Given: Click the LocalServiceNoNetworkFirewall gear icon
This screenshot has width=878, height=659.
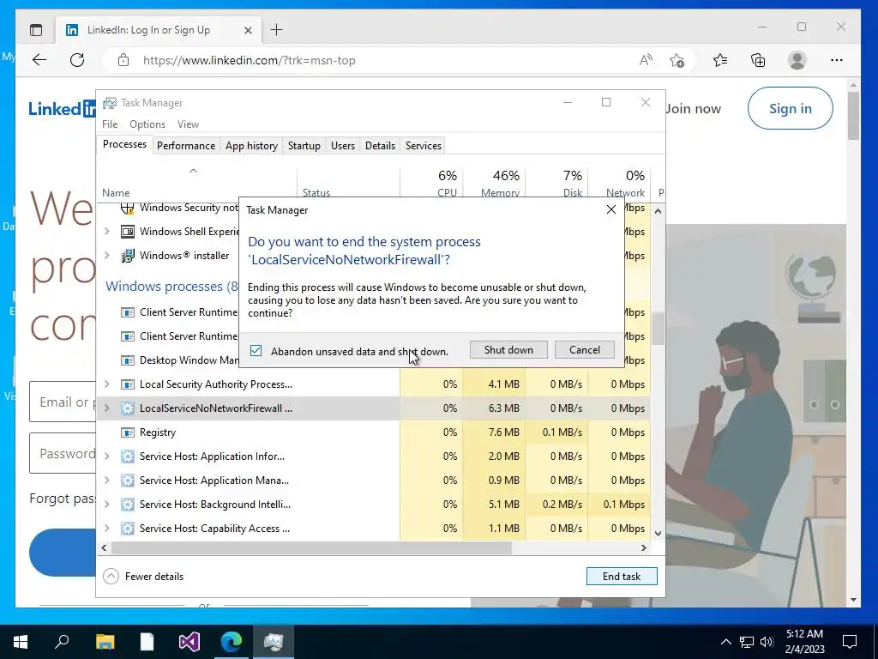Looking at the screenshot, I should point(128,408).
